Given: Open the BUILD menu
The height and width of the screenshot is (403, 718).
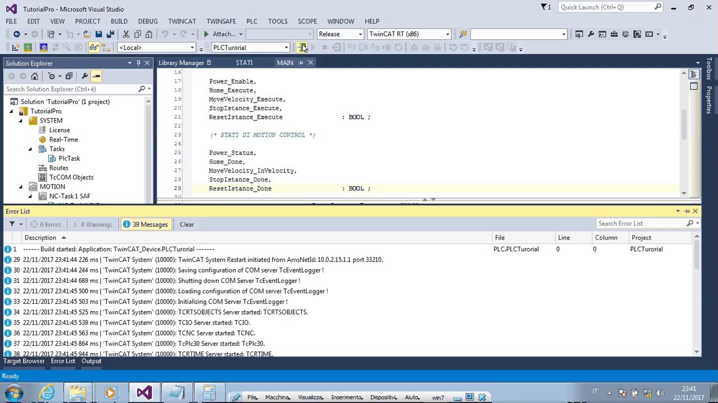Looking at the screenshot, I should [119, 21].
